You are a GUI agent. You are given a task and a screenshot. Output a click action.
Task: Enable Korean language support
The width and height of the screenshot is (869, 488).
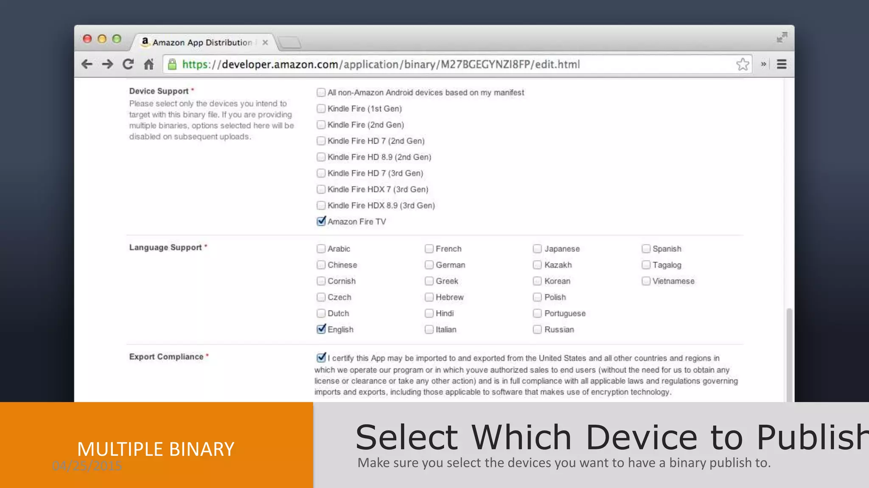[x=537, y=281]
